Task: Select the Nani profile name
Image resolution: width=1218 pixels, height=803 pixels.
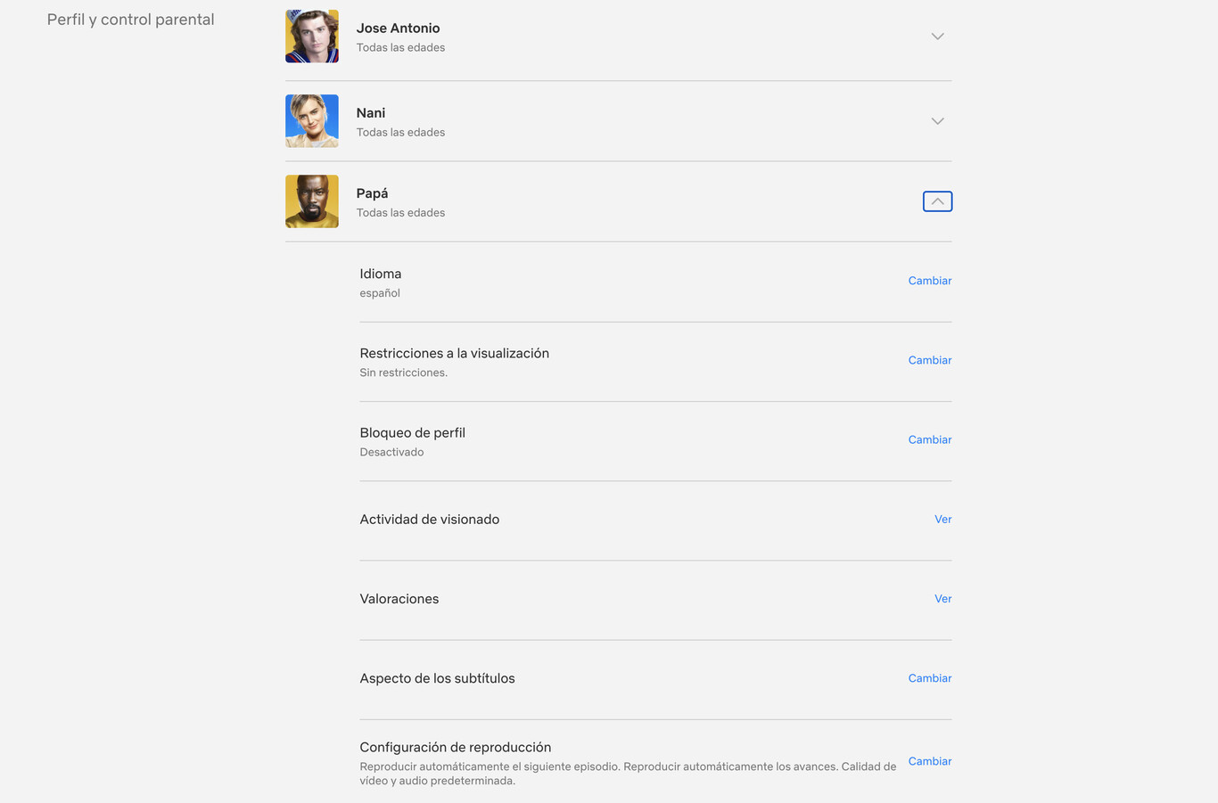Action: [x=370, y=112]
